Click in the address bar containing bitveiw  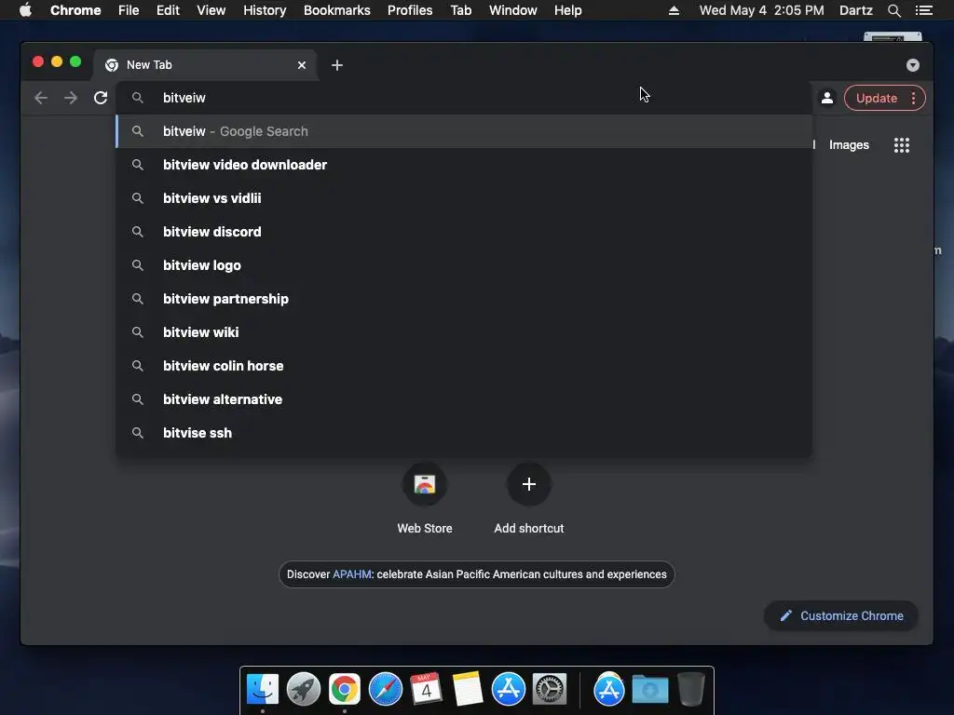pos(464,98)
